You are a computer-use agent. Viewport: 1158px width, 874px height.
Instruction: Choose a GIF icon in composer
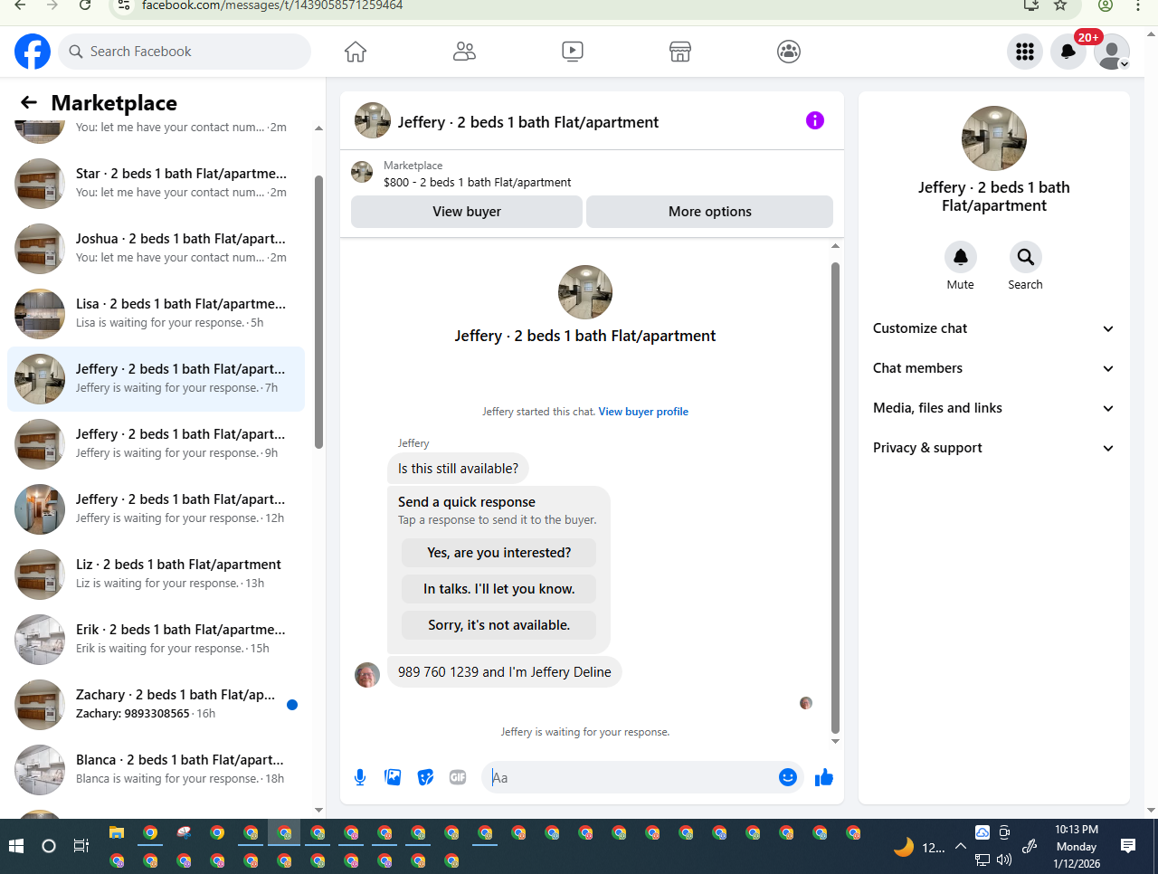click(458, 777)
